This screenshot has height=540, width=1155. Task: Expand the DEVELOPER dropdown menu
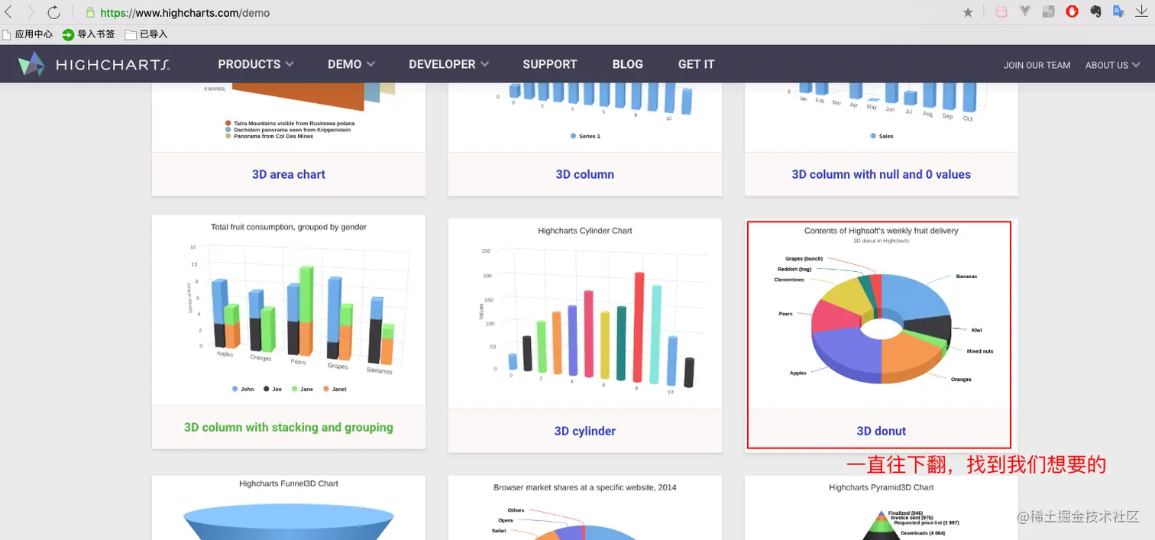(449, 64)
